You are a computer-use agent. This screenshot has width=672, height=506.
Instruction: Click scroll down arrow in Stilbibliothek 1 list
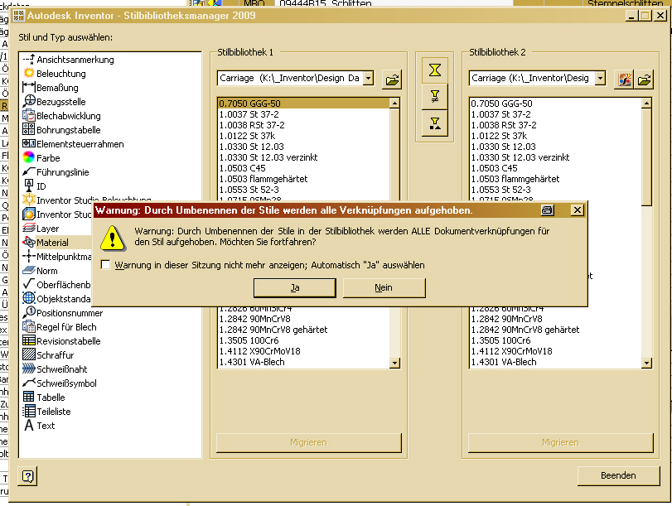(394, 363)
